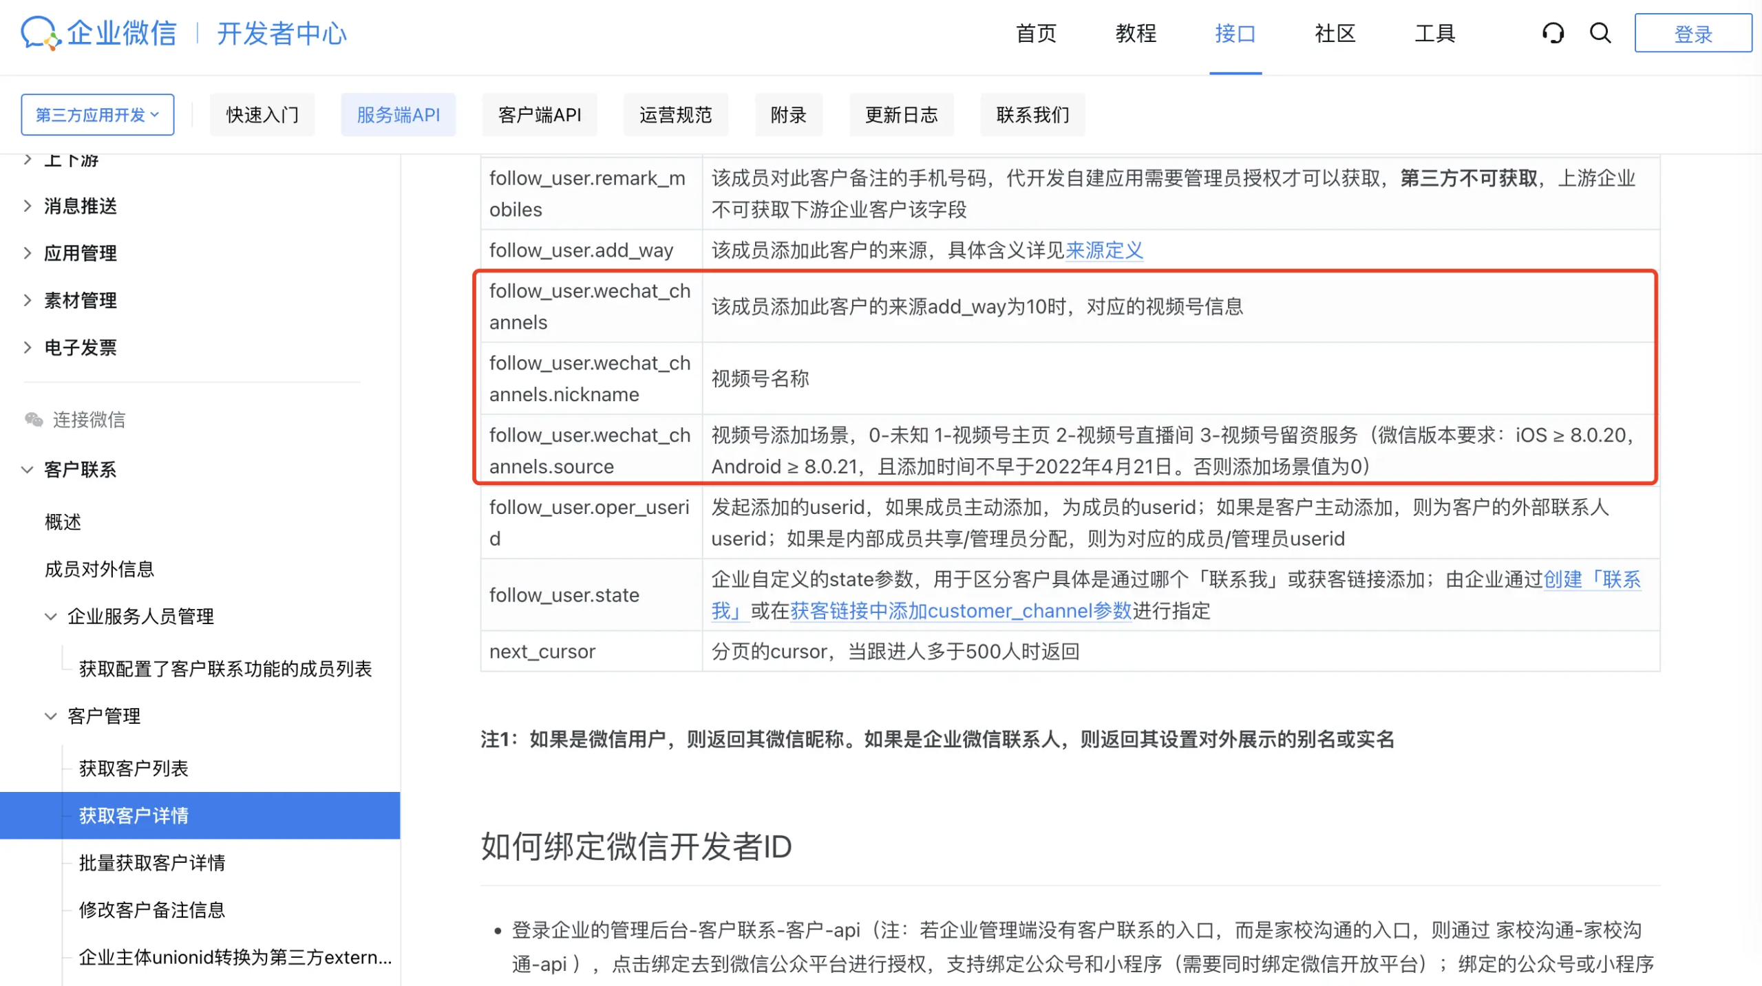Open 社区 in top navigation
The height and width of the screenshot is (986, 1762).
tap(1335, 33)
